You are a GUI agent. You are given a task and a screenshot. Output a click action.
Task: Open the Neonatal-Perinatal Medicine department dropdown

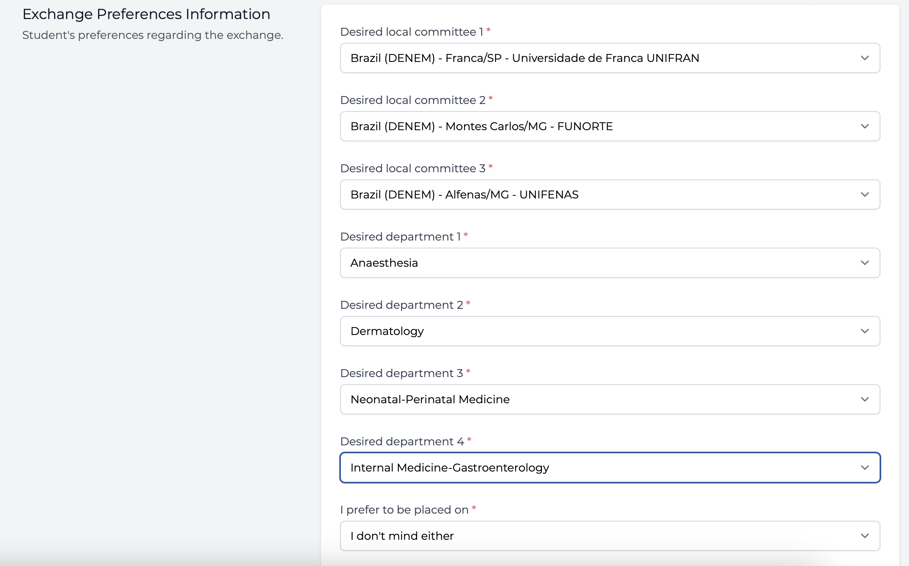point(610,399)
